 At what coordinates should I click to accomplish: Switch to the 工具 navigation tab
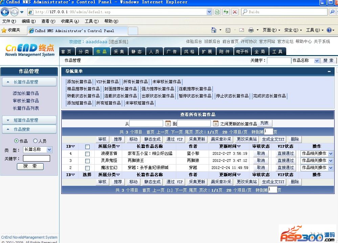278,52
